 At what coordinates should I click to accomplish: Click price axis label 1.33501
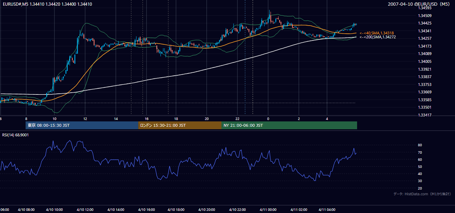(425, 107)
